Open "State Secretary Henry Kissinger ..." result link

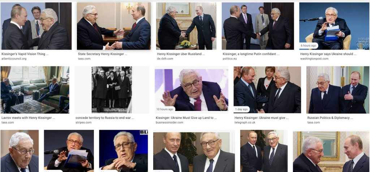point(103,54)
